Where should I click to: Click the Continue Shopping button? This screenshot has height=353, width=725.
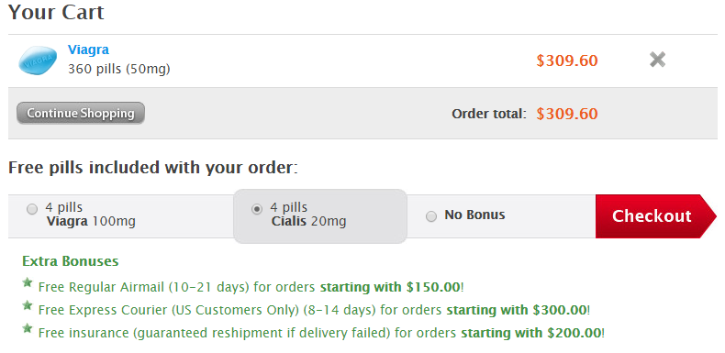click(81, 113)
